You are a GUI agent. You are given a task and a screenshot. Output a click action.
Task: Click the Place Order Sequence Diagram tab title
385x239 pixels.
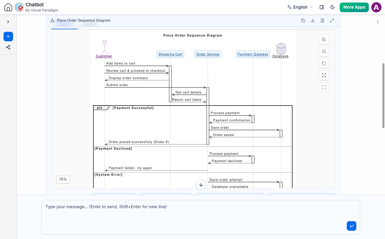coord(84,20)
